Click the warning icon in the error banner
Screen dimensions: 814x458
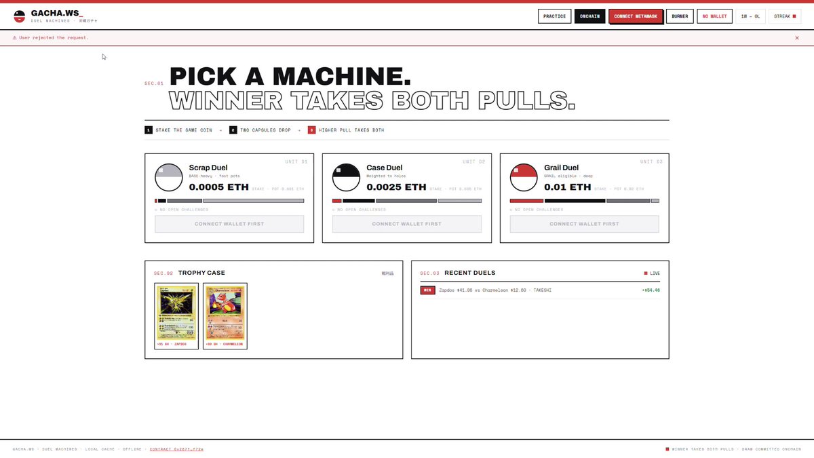[x=15, y=38]
